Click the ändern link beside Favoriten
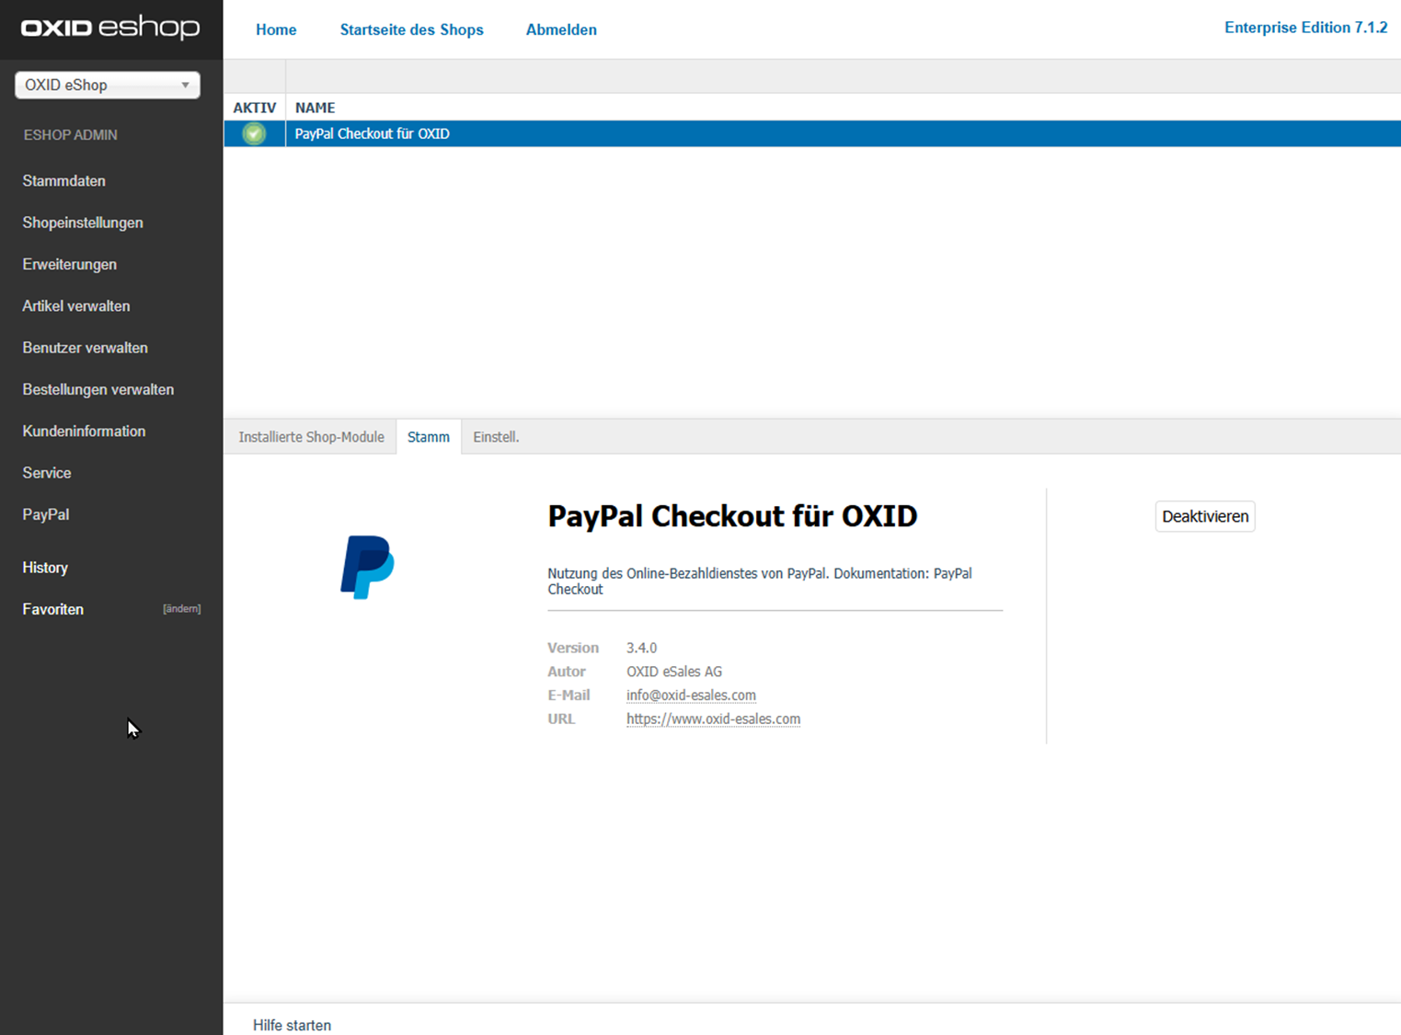 coord(181,609)
